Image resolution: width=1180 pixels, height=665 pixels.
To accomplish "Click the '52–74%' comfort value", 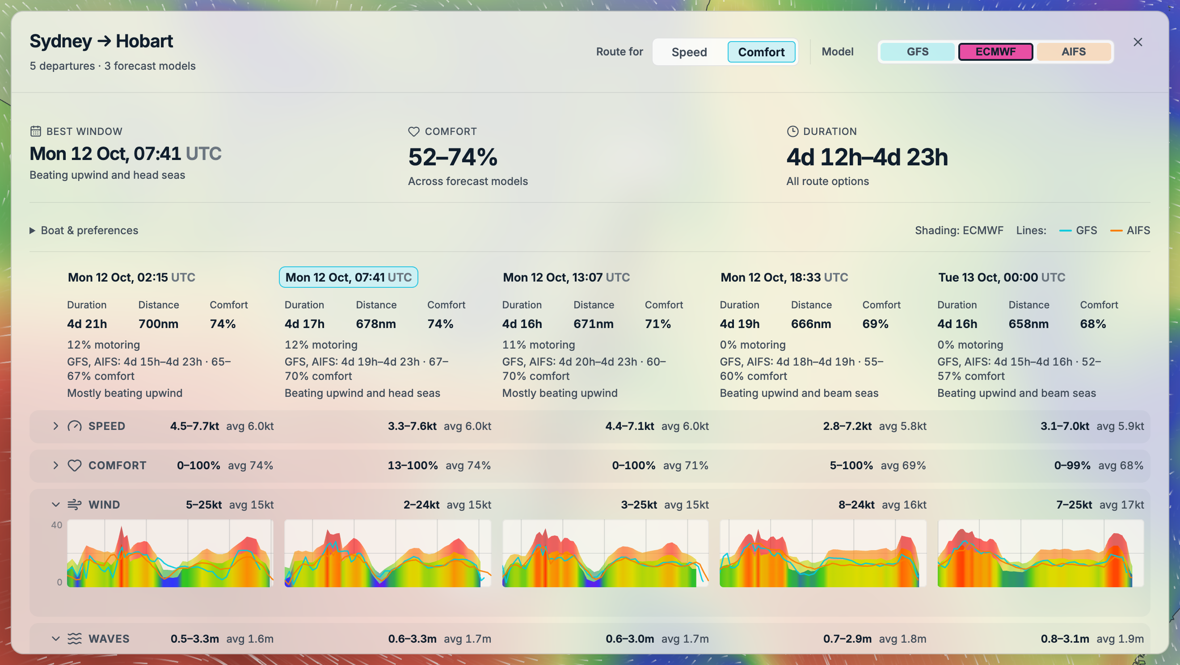I will click(x=453, y=157).
